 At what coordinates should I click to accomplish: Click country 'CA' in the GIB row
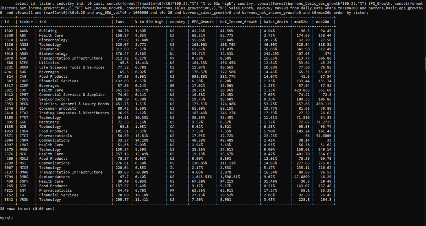click(x=172, y=127)
